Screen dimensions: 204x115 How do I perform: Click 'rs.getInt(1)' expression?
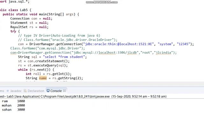pyautogui.click(x=58, y=74)
